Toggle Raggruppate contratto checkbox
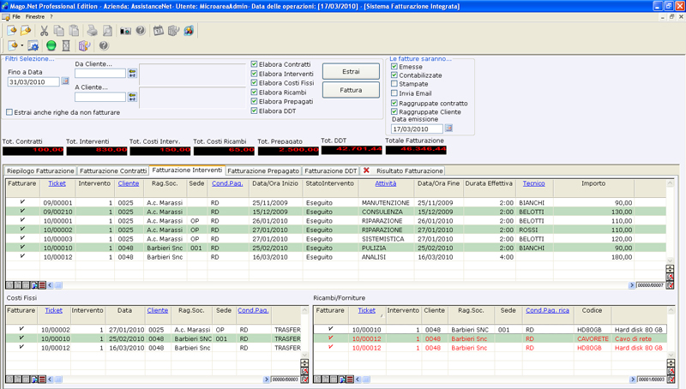Viewport: 686px width, 389px height. [x=394, y=103]
